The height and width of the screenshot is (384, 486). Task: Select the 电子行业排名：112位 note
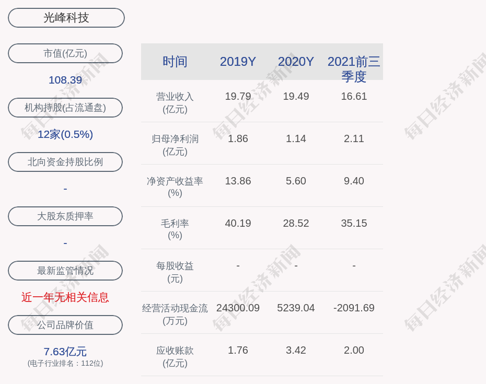(x=65, y=363)
